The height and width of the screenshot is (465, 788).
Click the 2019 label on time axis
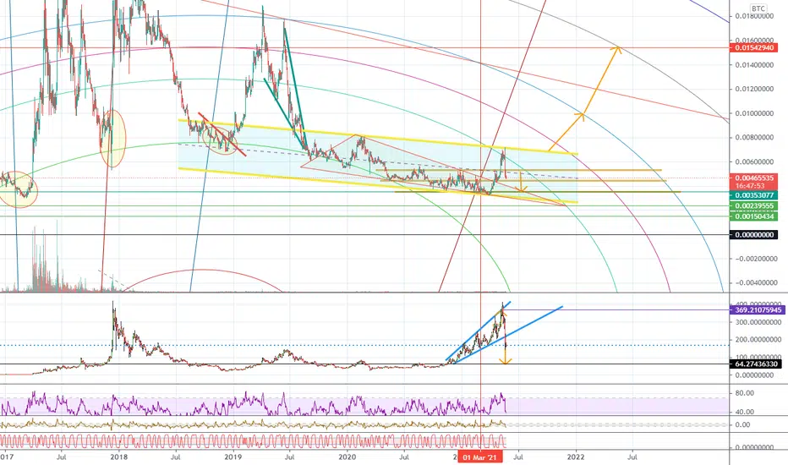click(x=233, y=457)
